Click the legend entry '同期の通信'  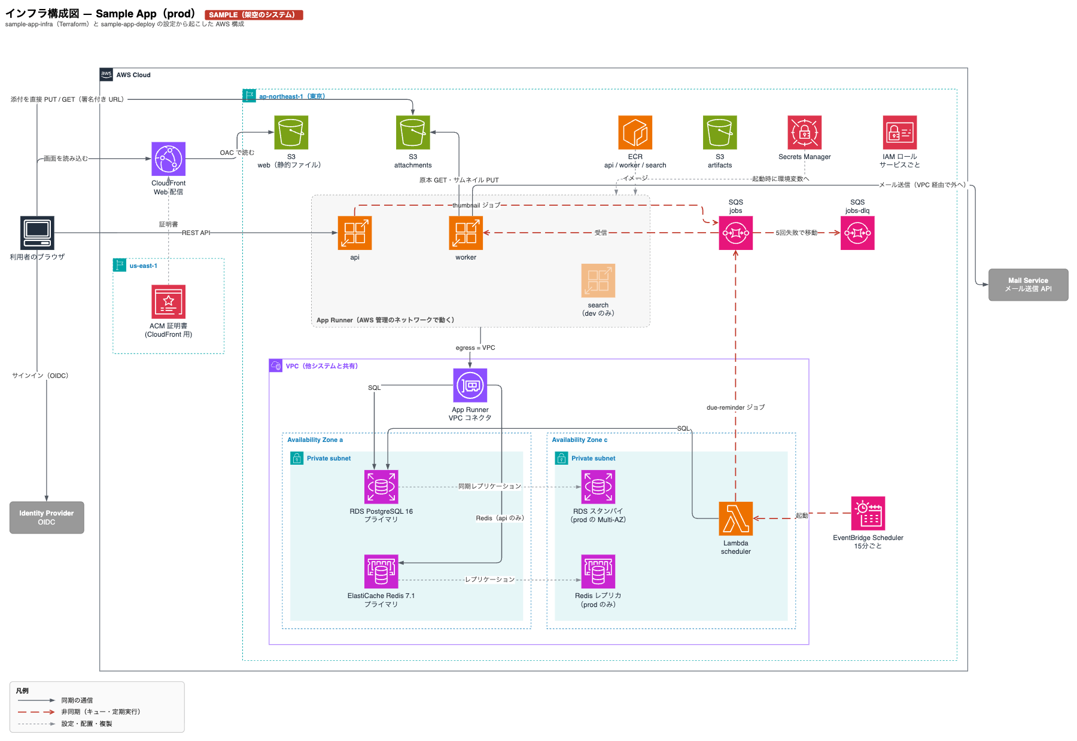[77, 700]
